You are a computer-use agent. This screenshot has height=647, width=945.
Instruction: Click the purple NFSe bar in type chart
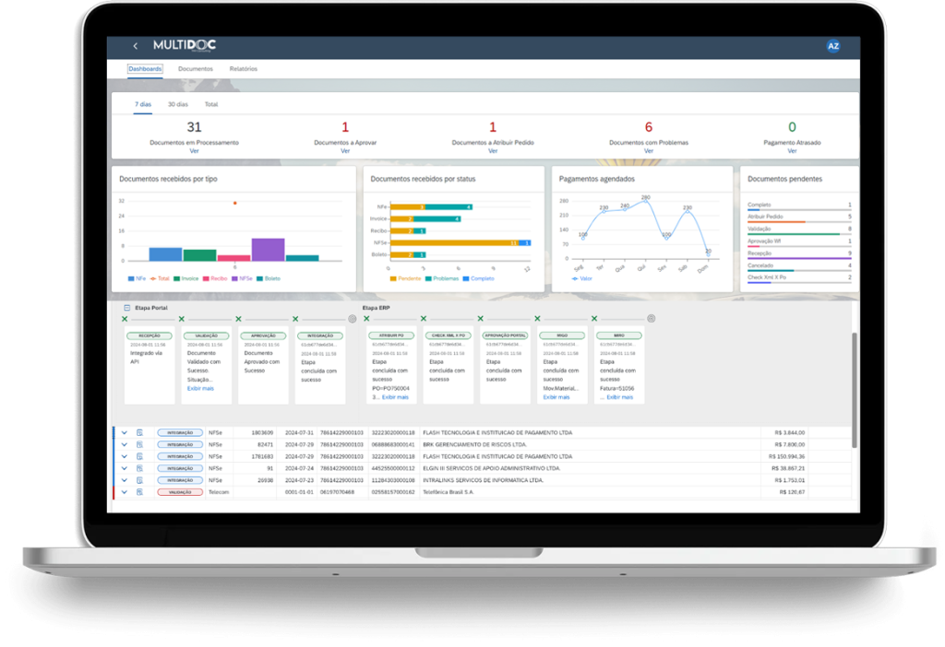coord(268,250)
